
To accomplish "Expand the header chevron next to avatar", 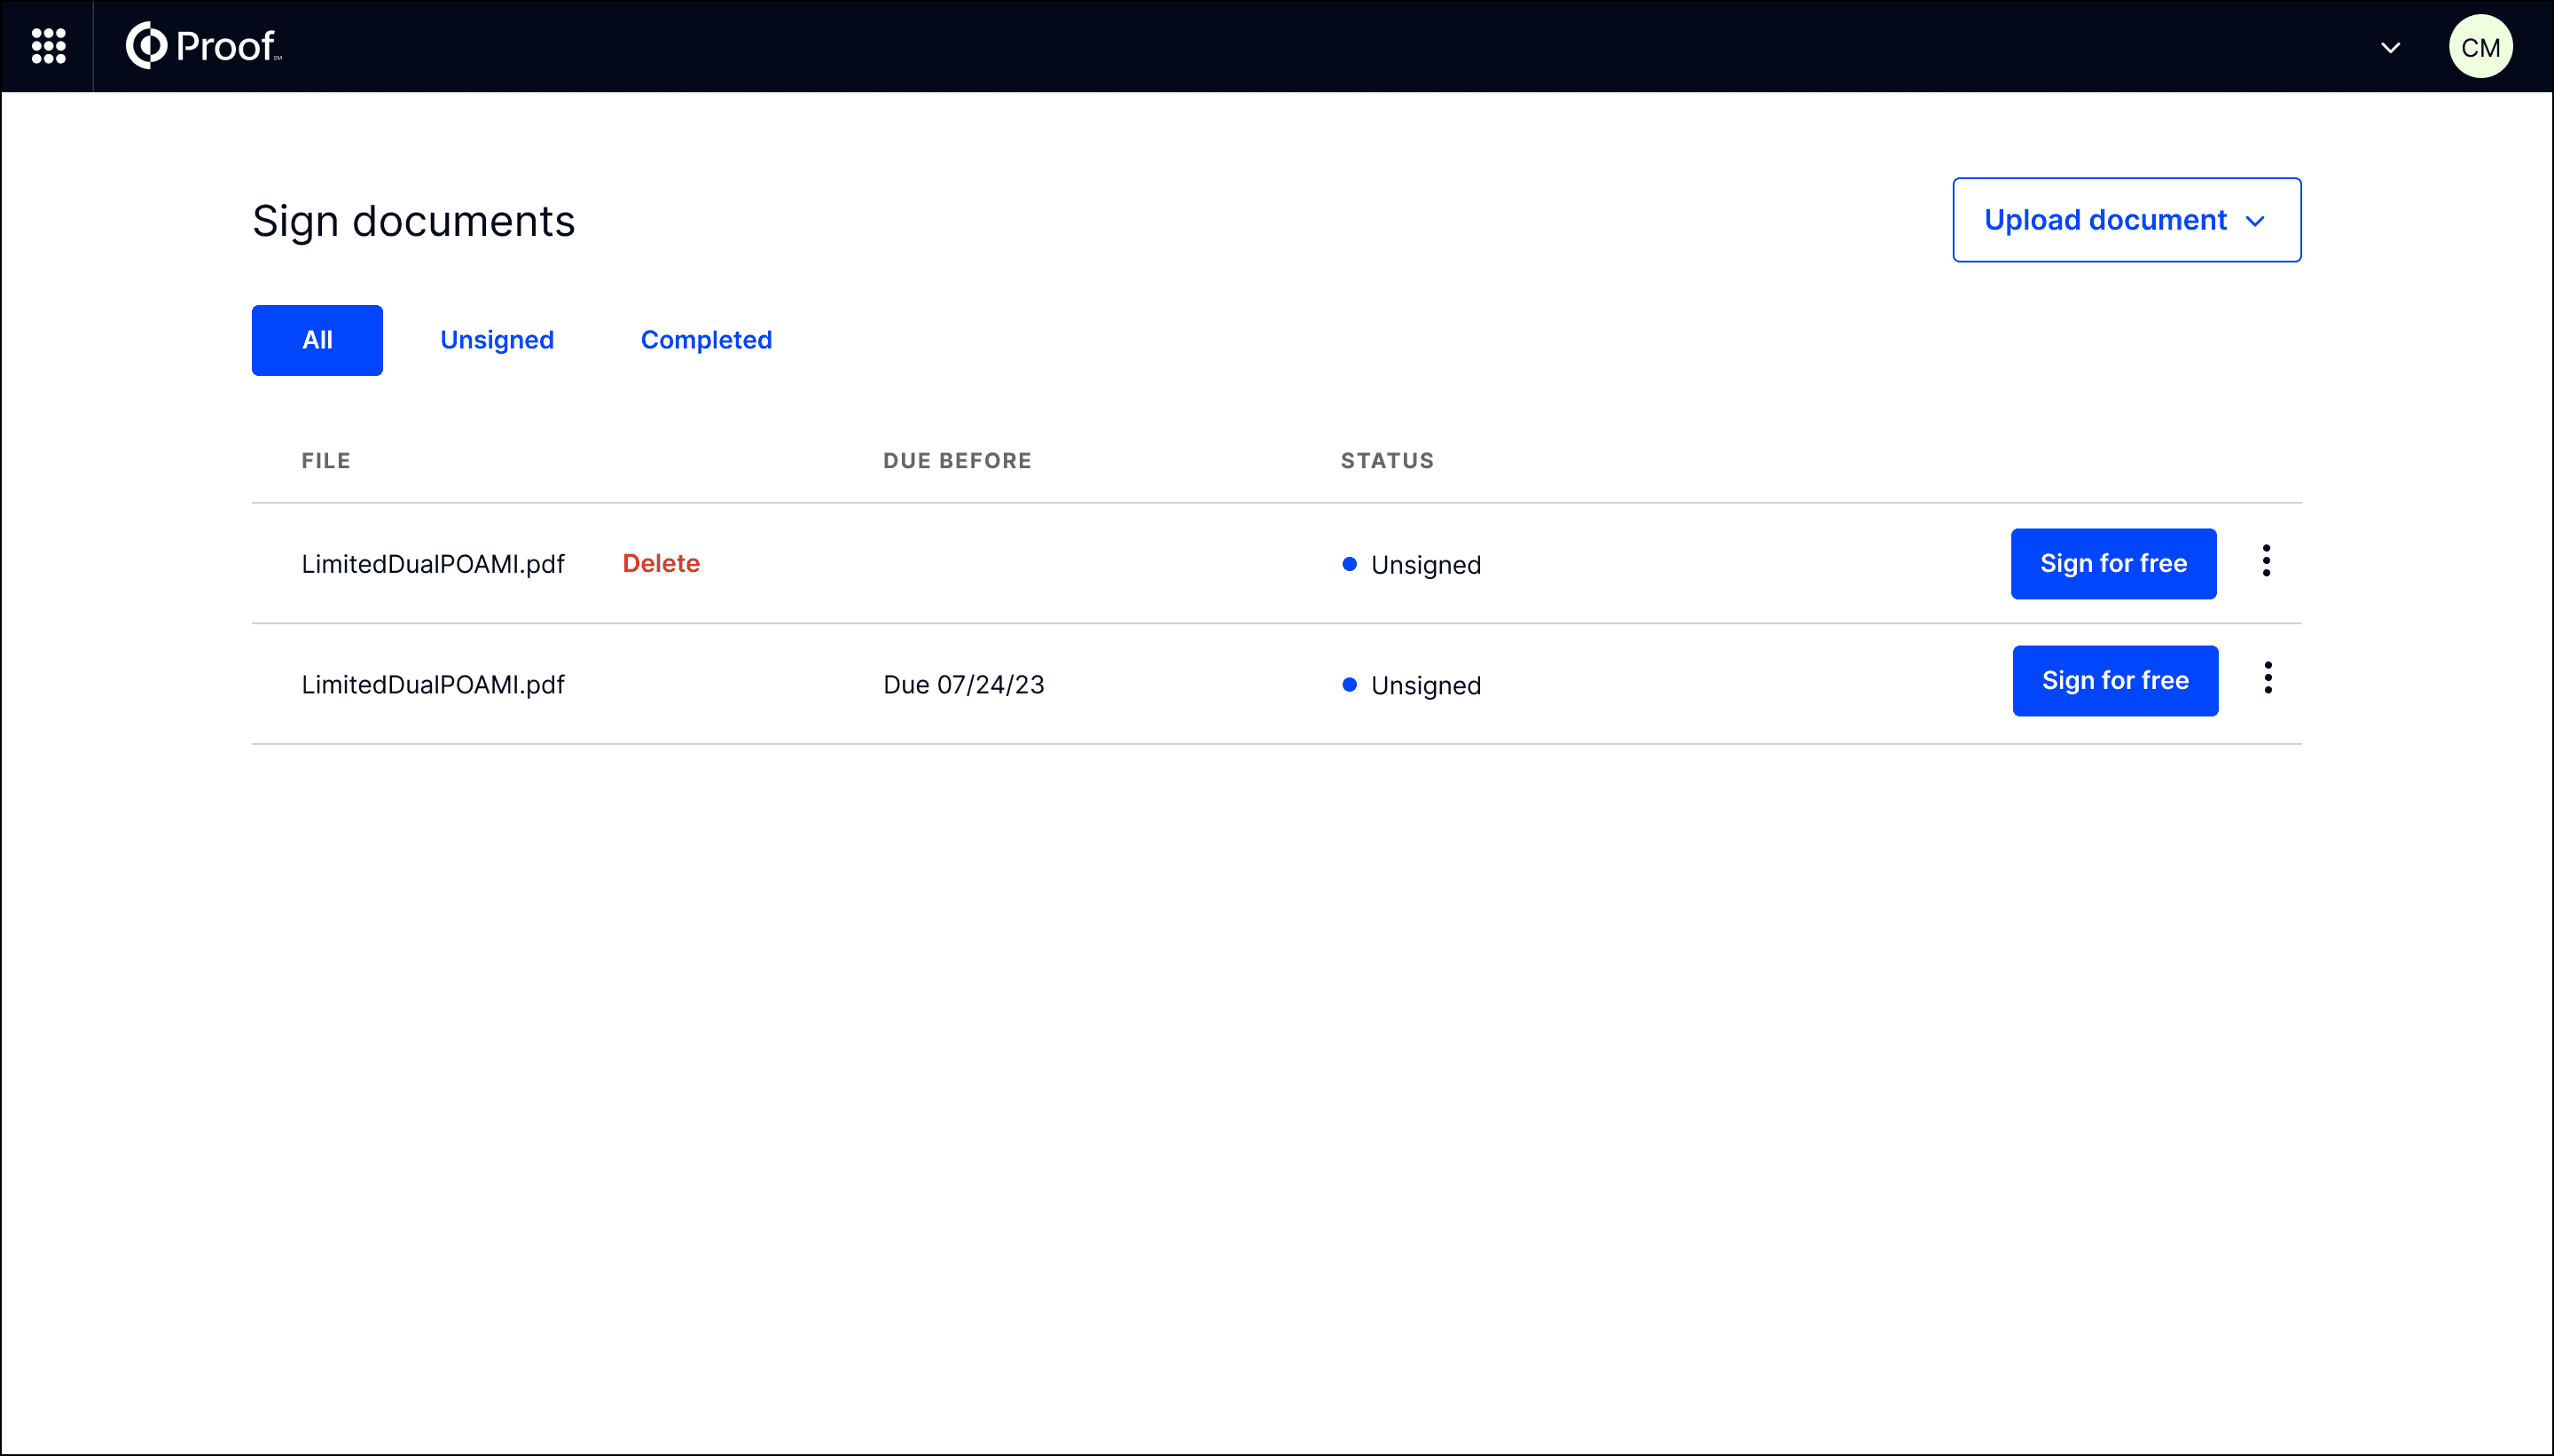I will [2390, 48].
